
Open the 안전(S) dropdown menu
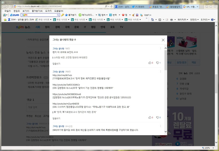click(x=194, y=20)
